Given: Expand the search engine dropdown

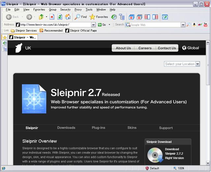Looking at the screenshot, I should click(x=183, y=25).
